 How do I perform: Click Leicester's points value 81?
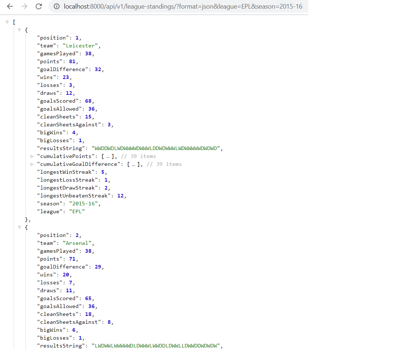[72, 62]
